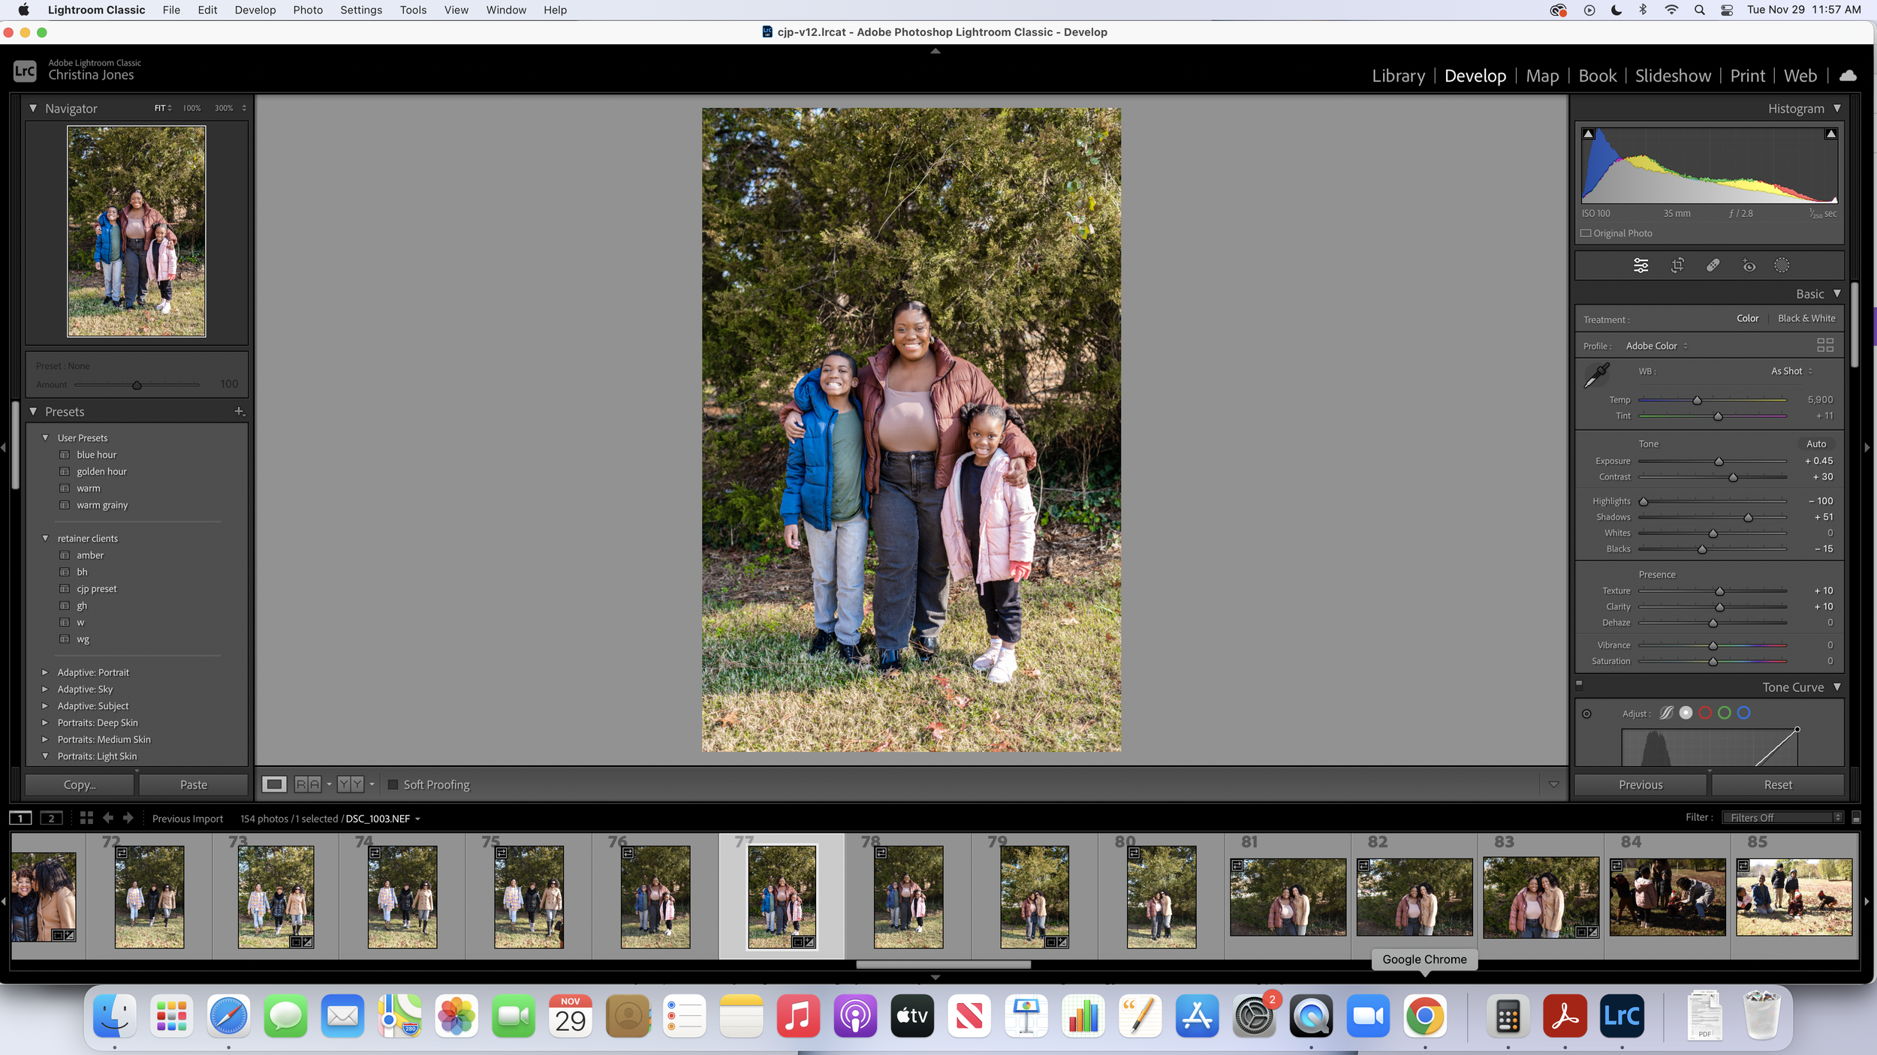The width and height of the screenshot is (1877, 1055).
Task: Enable the Soft Proofing checkbox
Action: (393, 785)
